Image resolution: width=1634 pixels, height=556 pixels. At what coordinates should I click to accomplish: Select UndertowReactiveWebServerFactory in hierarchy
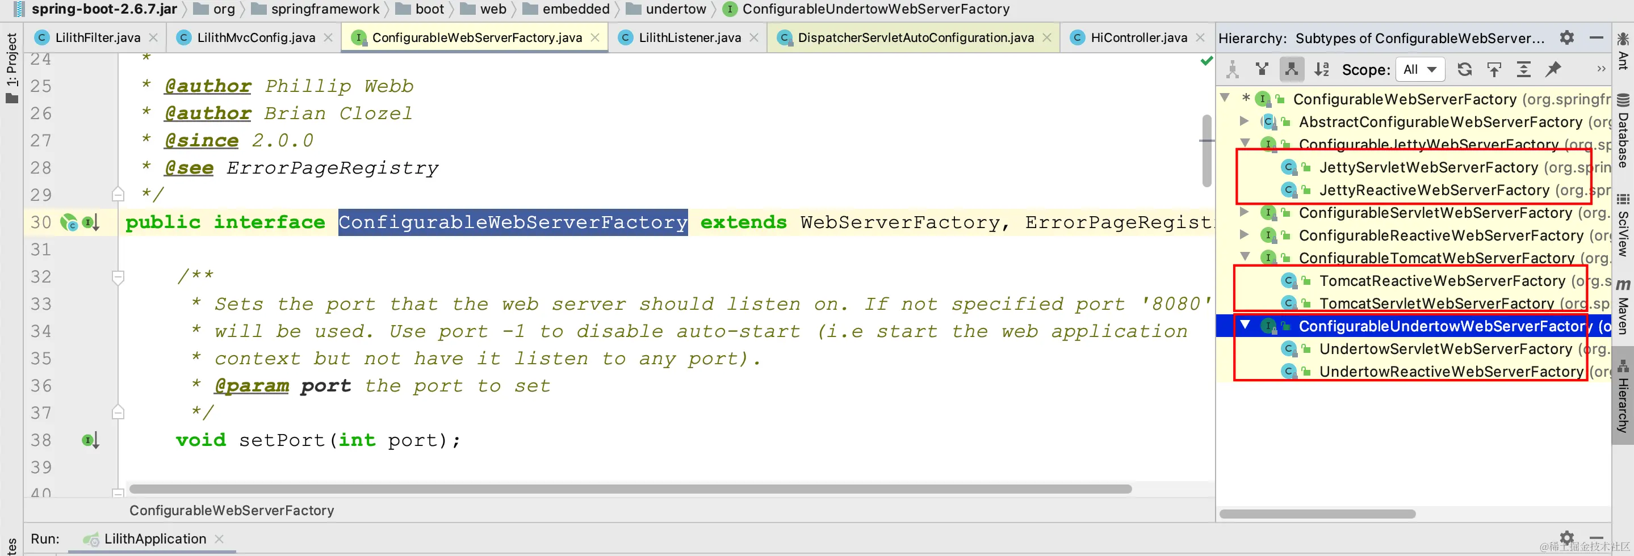pyautogui.click(x=1451, y=372)
